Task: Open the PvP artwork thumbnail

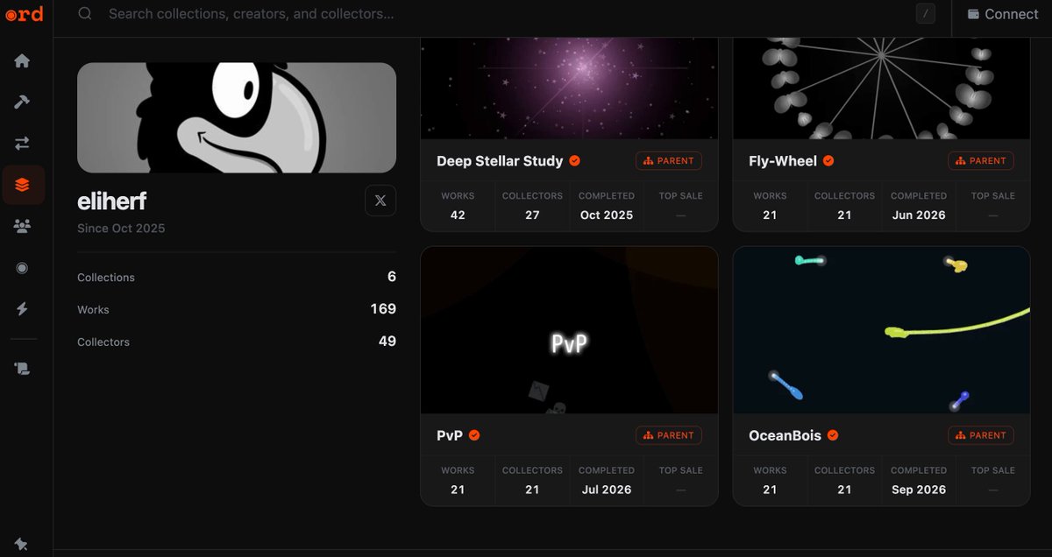Action: pyautogui.click(x=570, y=330)
